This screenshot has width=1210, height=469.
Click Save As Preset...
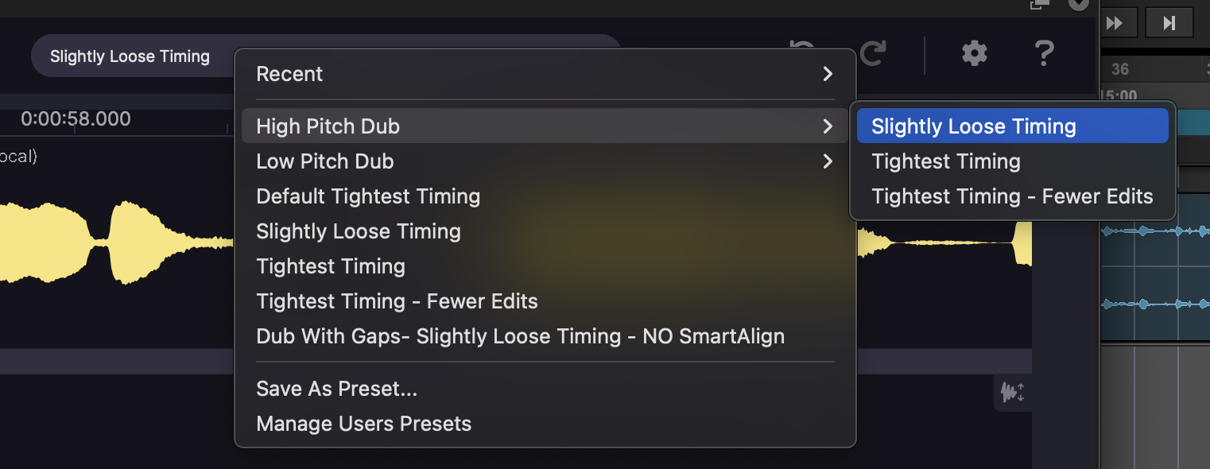(x=336, y=389)
